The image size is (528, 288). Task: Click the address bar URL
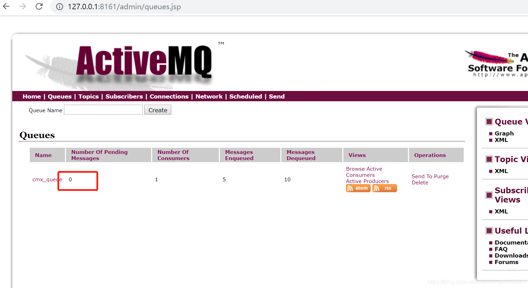pos(124,7)
